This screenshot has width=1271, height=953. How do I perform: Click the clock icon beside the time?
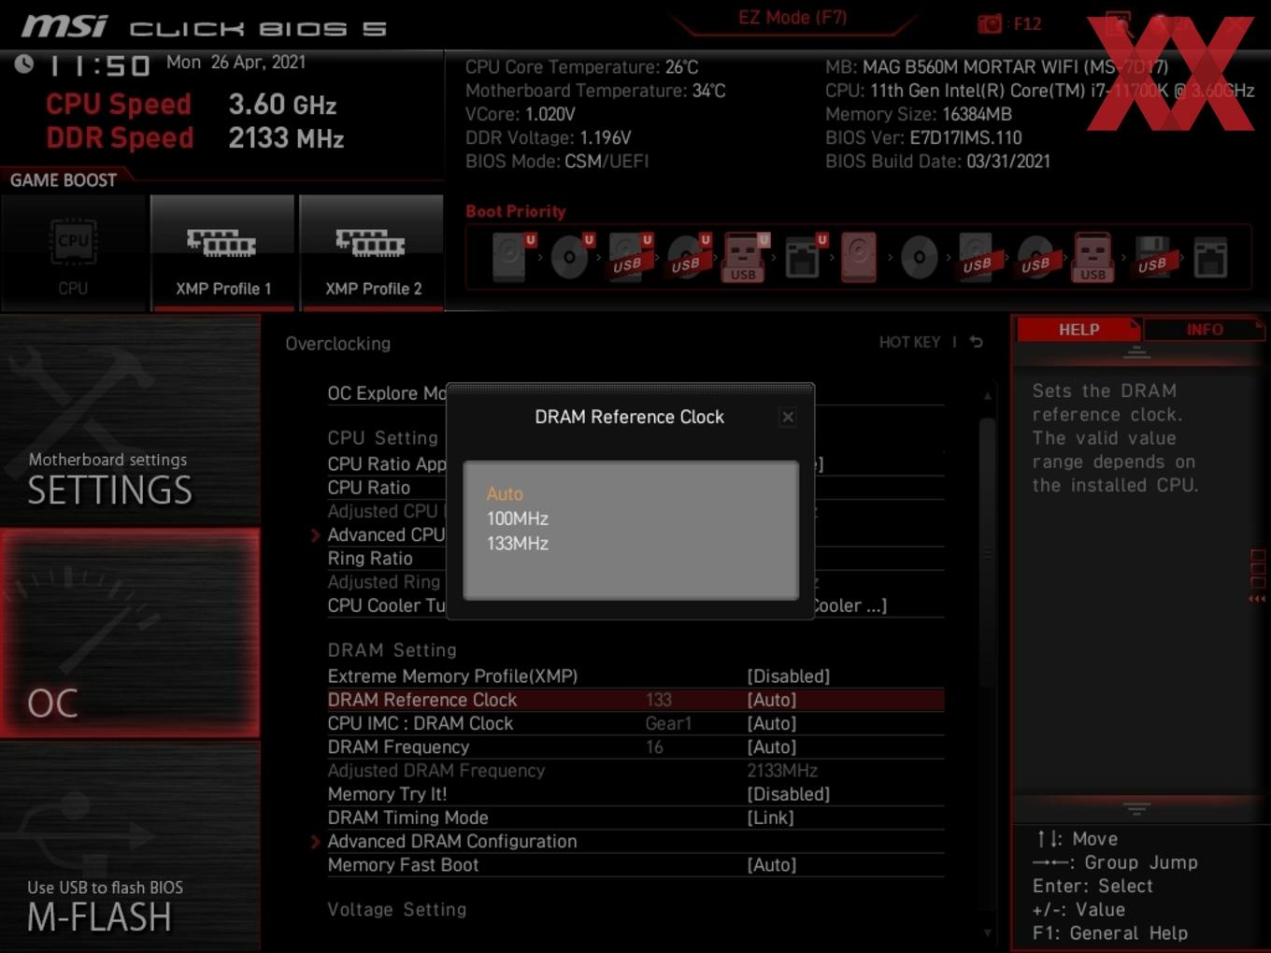pyautogui.click(x=24, y=64)
